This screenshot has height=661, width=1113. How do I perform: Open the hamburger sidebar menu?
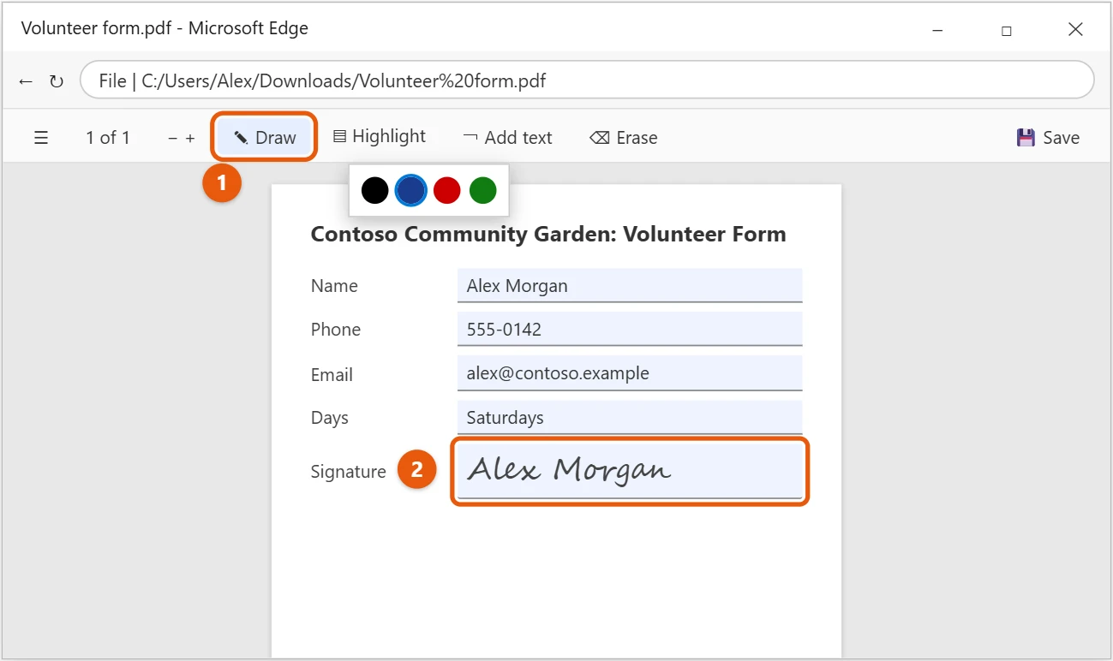pyautogui.click(x=41, y=138)
